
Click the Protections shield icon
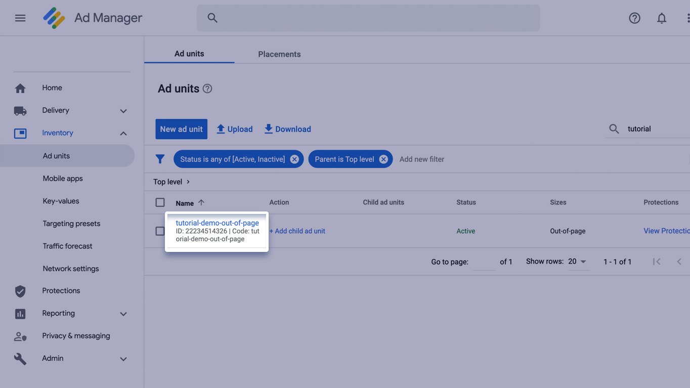20,291
